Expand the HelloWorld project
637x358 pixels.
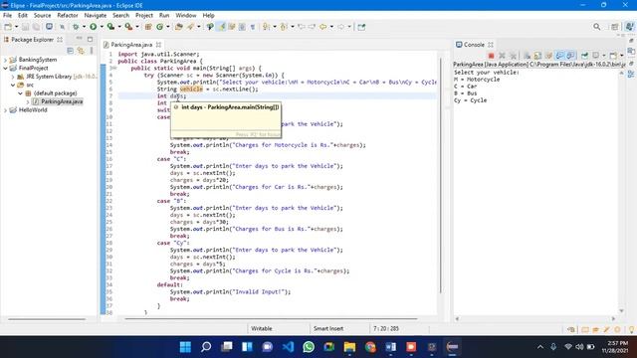coord(5,110)
